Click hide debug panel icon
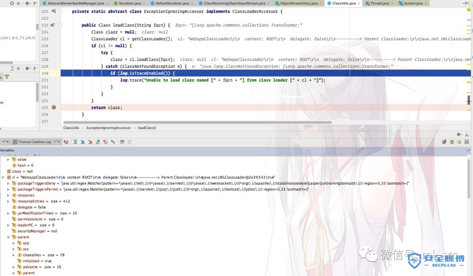The width and height of the screenshot is (473, 276). point(467,134)
